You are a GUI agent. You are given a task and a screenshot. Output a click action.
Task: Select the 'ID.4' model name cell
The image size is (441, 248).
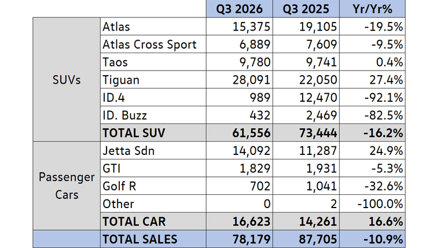153,98
